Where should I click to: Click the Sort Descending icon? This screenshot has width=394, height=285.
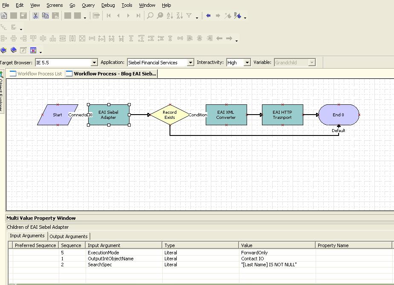coord(179,15)
